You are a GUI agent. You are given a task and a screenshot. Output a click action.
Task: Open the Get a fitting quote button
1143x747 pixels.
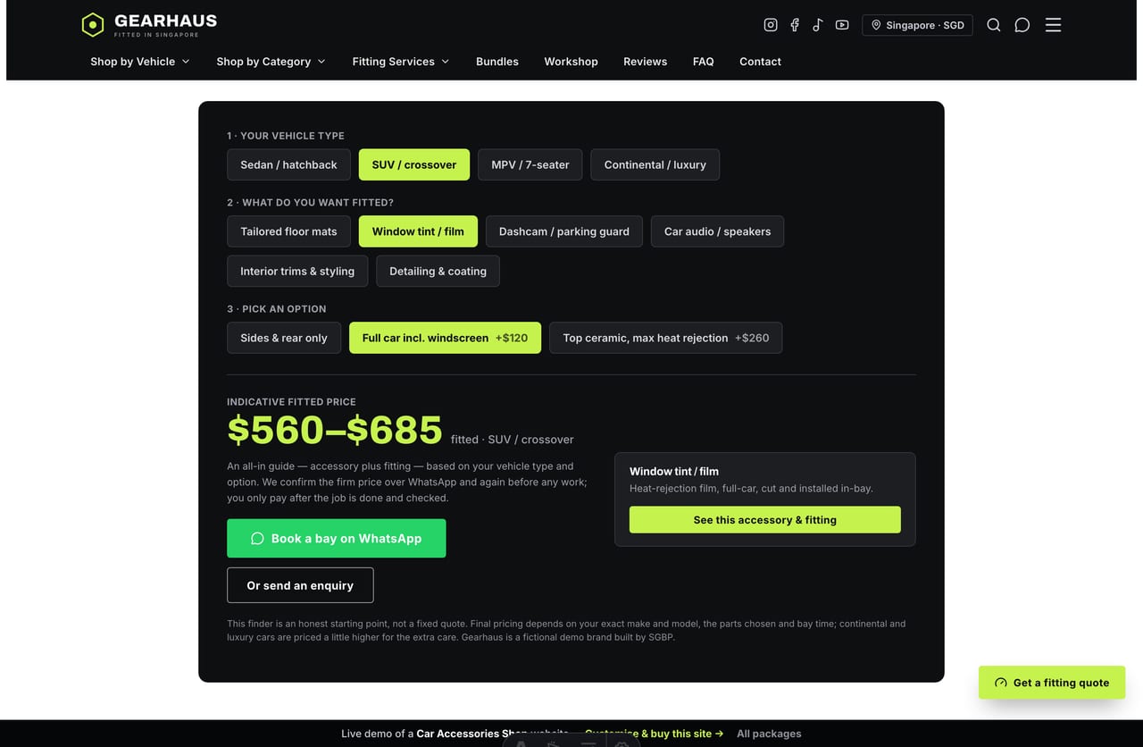(1052, 683)
